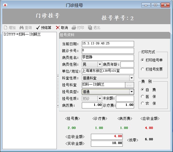Click the red X 取消 icon
This screenshot has height=152, width=173.
tap(58, 28)
